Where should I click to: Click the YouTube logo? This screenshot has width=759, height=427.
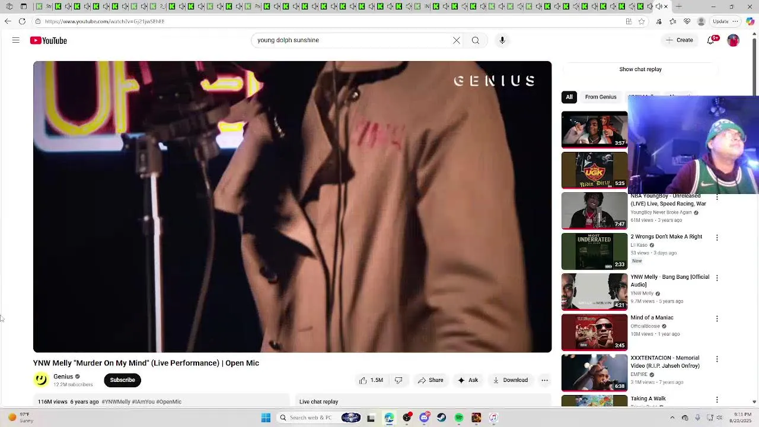pos(49,40)
